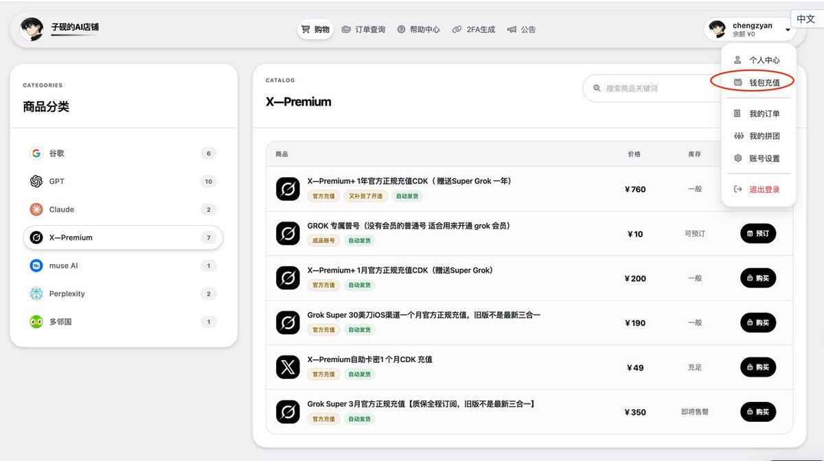The height and width of the screenshot is (461, 824).
Task: Open X—Premium+ 1年官方正规充值CDK product title
Action: pyautogui.click(x=409, y=181)
